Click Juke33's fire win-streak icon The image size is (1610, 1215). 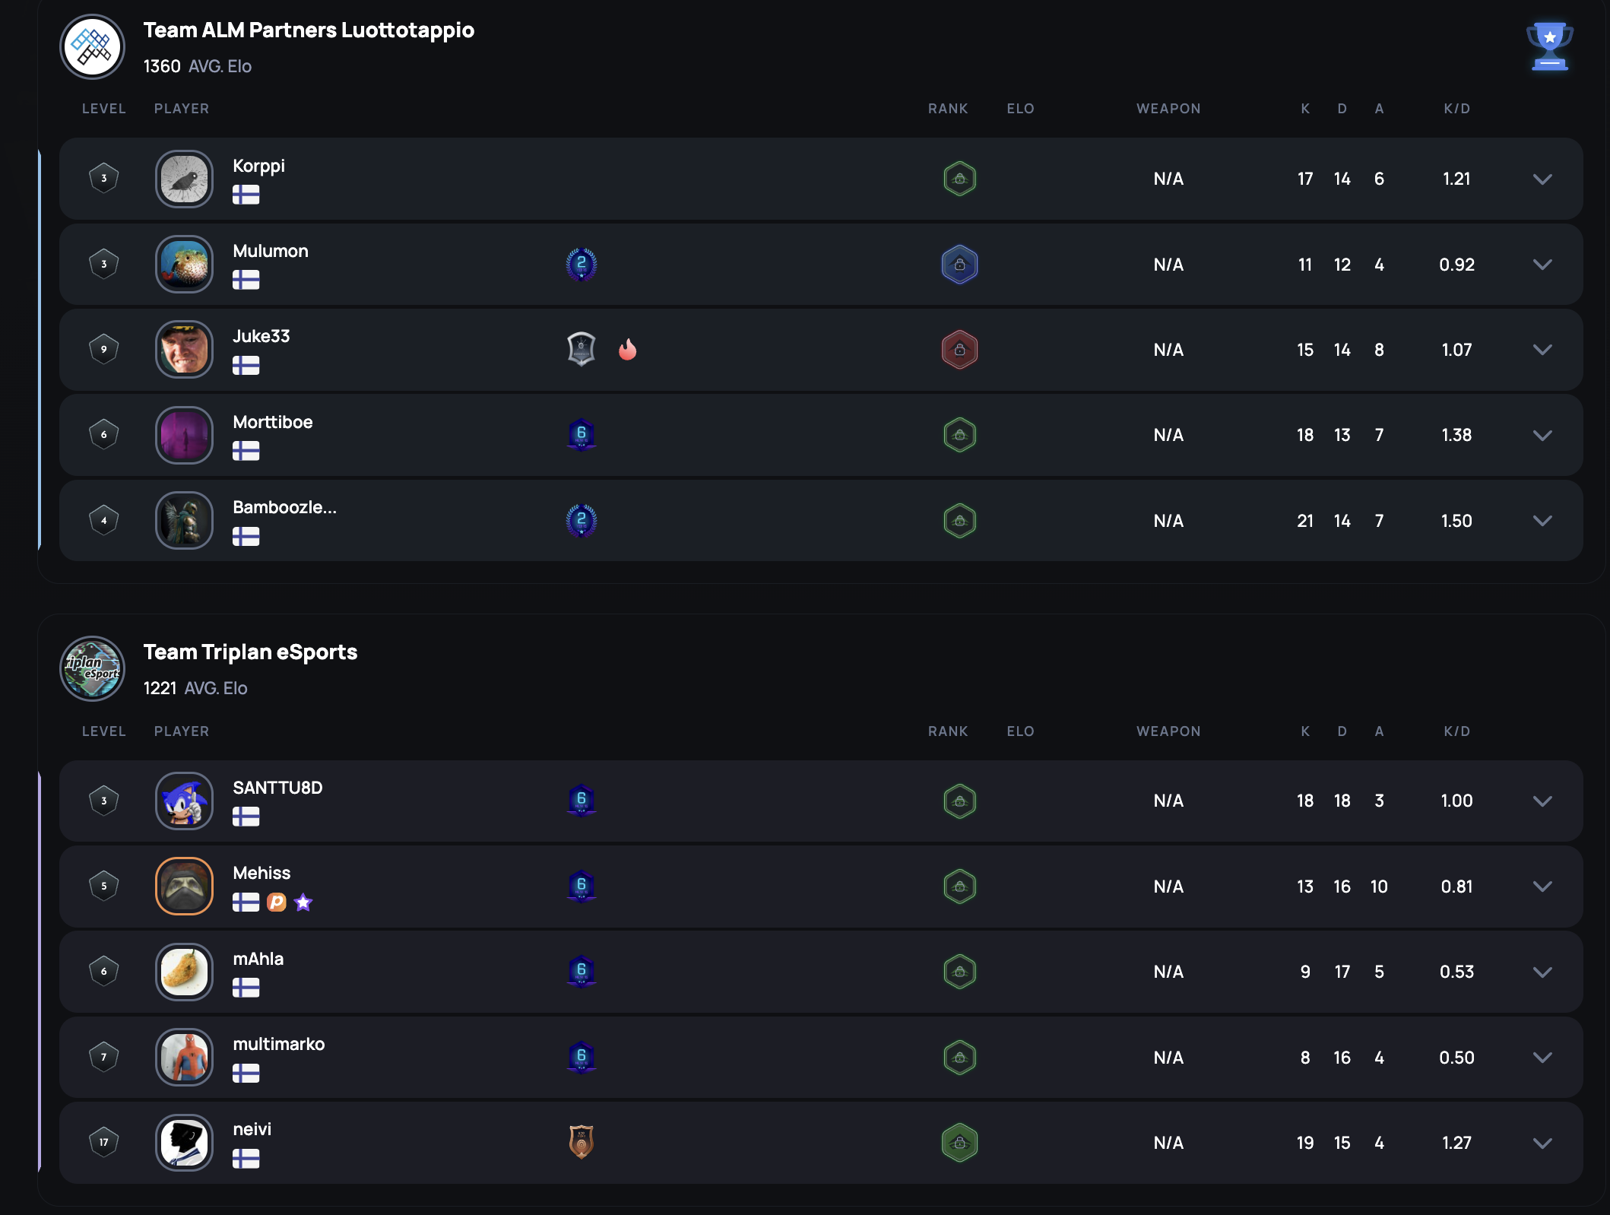(628, 350)
